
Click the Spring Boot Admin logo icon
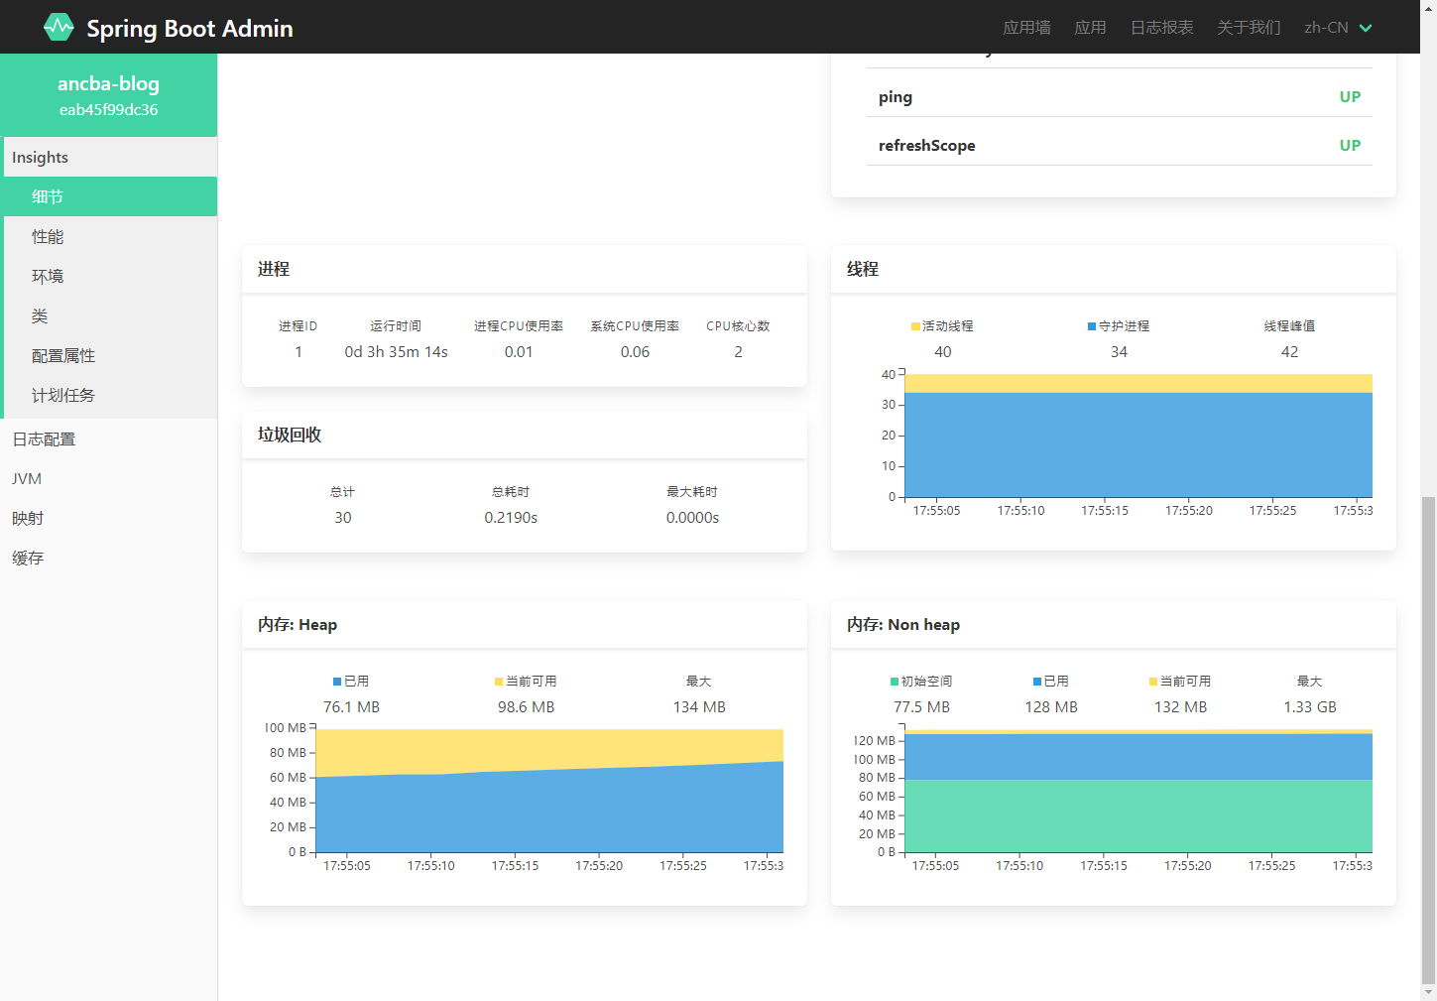pos(59,27)
